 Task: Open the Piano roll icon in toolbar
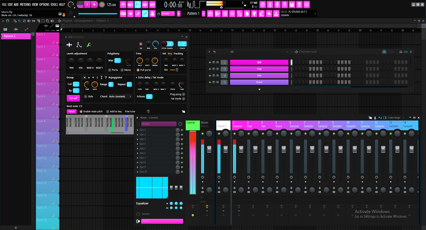[x=218, y=14]
